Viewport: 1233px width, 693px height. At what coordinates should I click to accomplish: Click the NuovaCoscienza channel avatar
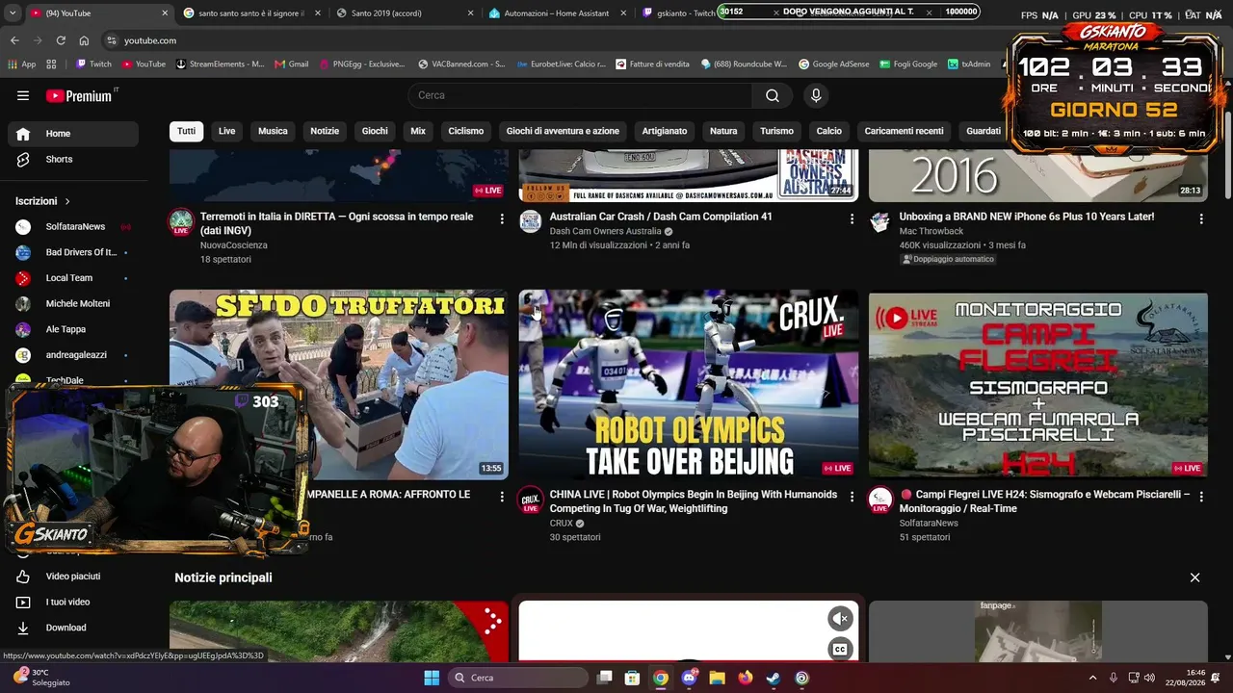pos(181,222)
